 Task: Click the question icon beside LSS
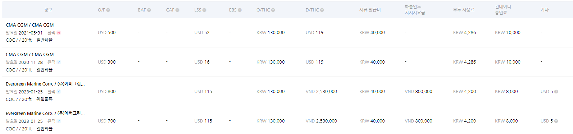(x=204, y=10)
